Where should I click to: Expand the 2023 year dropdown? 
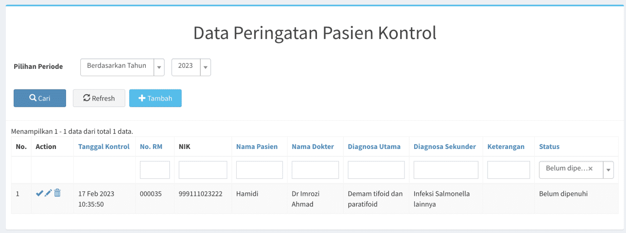click(191, 67)
